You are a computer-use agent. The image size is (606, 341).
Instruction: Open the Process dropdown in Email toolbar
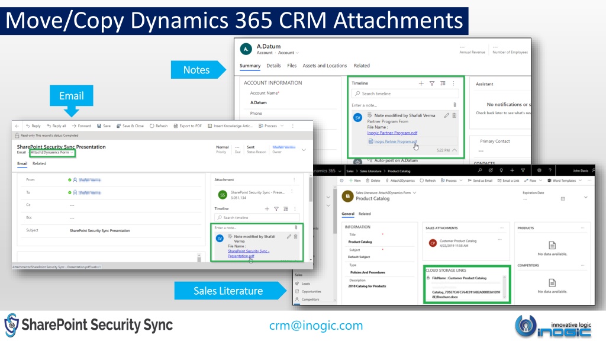point(271,126)
